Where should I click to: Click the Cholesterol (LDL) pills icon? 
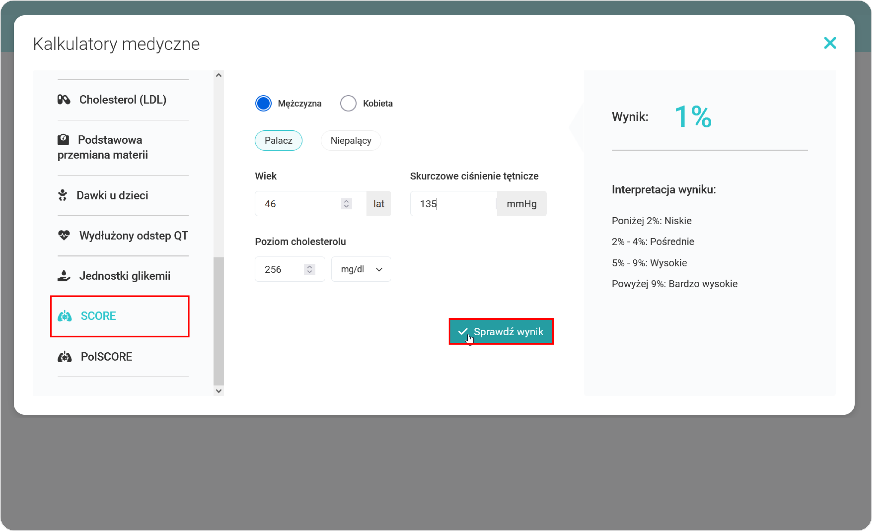click(64, 100)
